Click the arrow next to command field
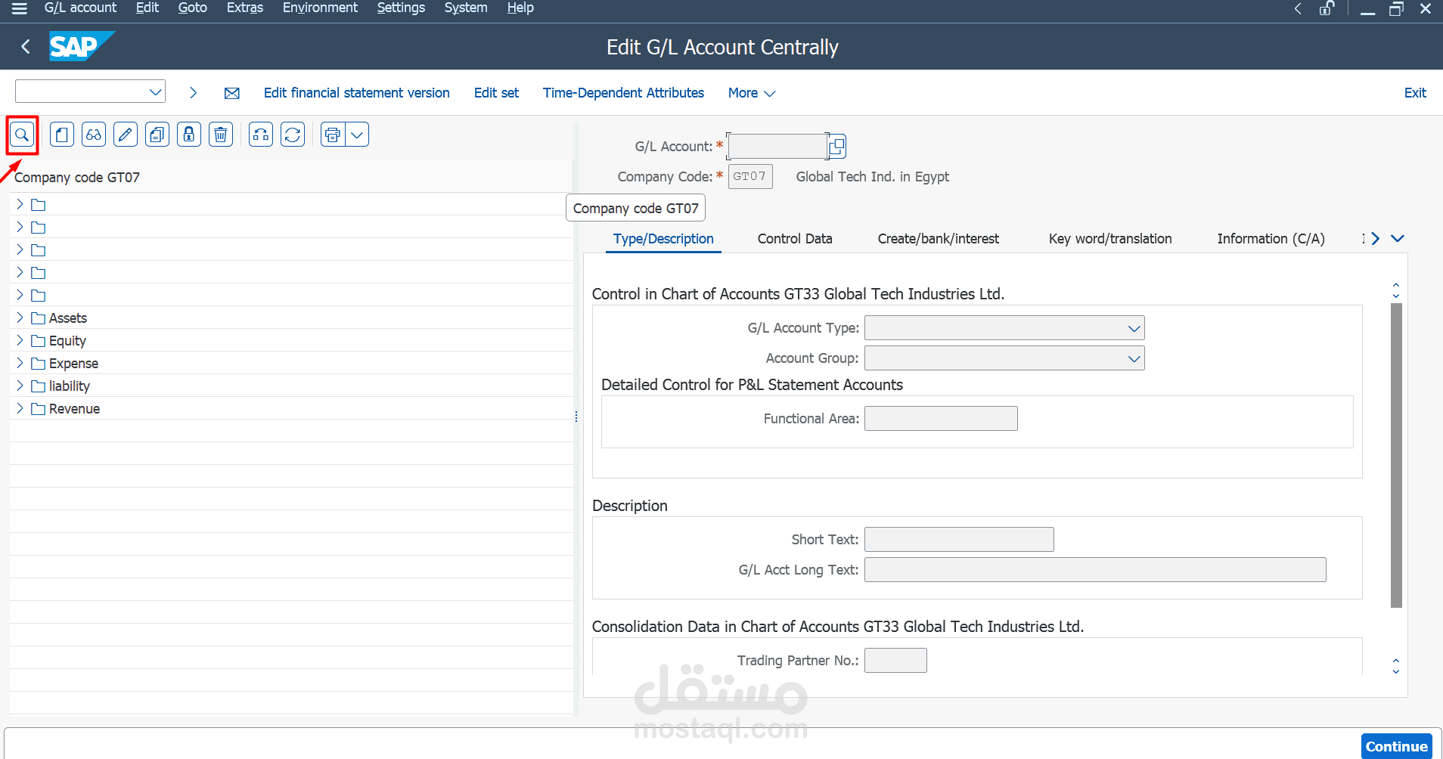This screenshot has height=759, width=1443. click(193, 92)
